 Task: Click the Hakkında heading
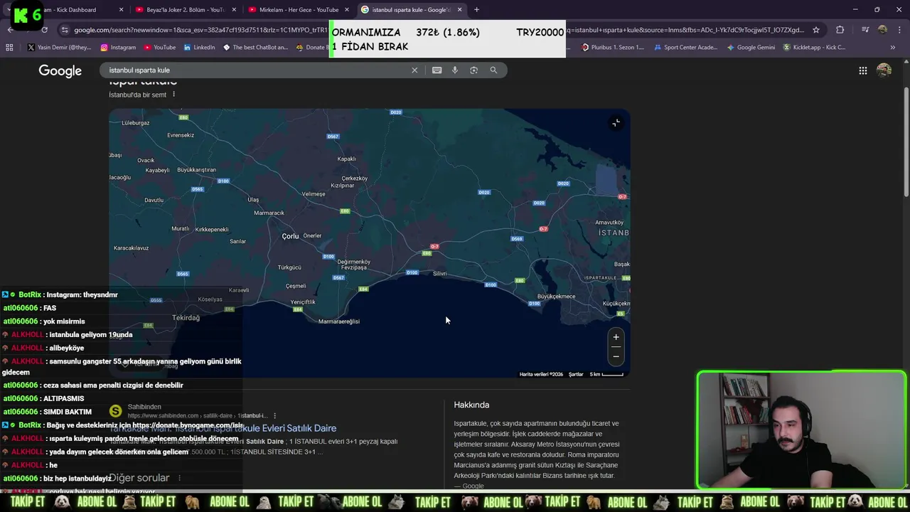[x=471, y=405]
